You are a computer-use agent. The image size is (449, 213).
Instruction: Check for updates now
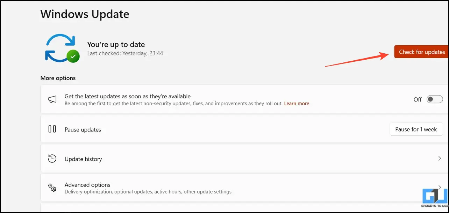(421, 52)
